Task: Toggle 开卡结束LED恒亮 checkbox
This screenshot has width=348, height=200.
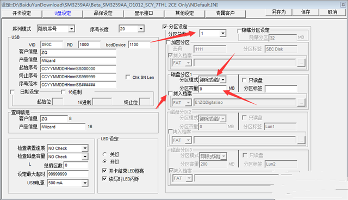Action: 104,171
